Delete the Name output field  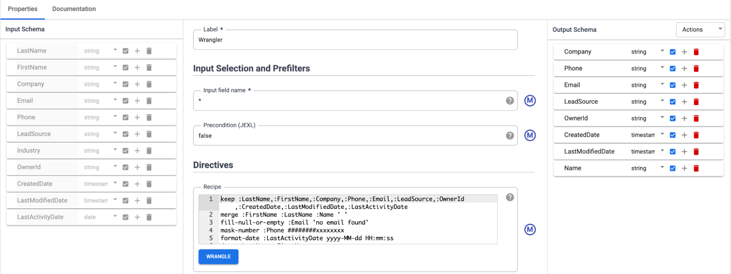pos(696,168)
